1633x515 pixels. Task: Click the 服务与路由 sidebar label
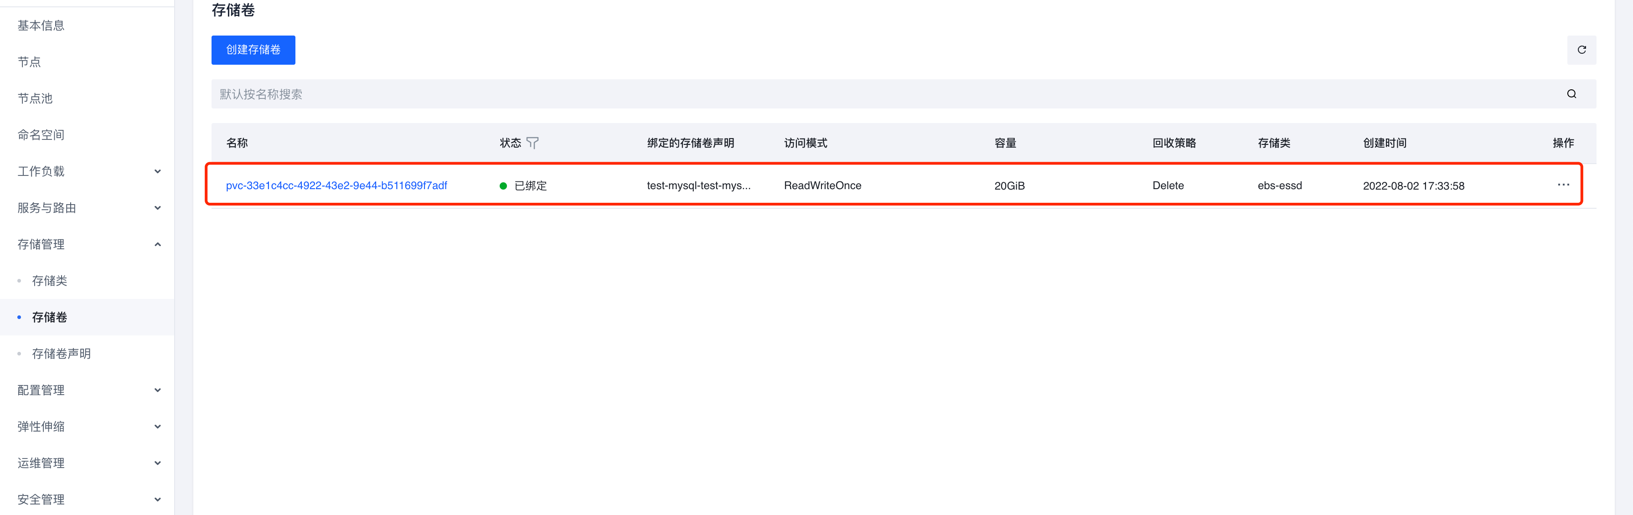point(47,208)
